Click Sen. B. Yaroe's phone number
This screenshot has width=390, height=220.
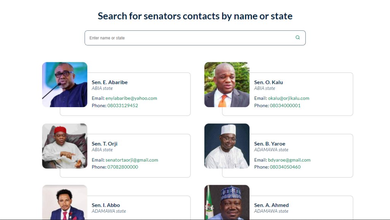285,167
